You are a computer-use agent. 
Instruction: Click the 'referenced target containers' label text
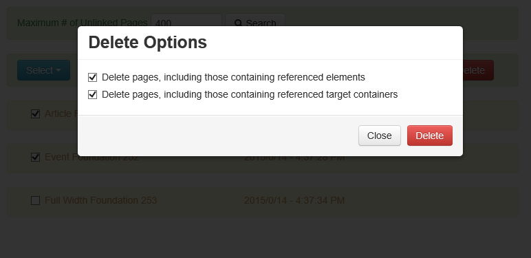[338, 94]
